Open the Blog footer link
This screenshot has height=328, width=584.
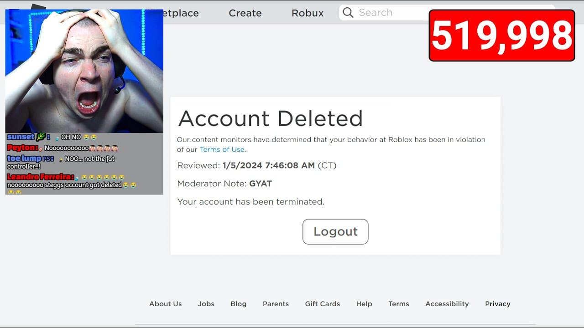point(239,304)
